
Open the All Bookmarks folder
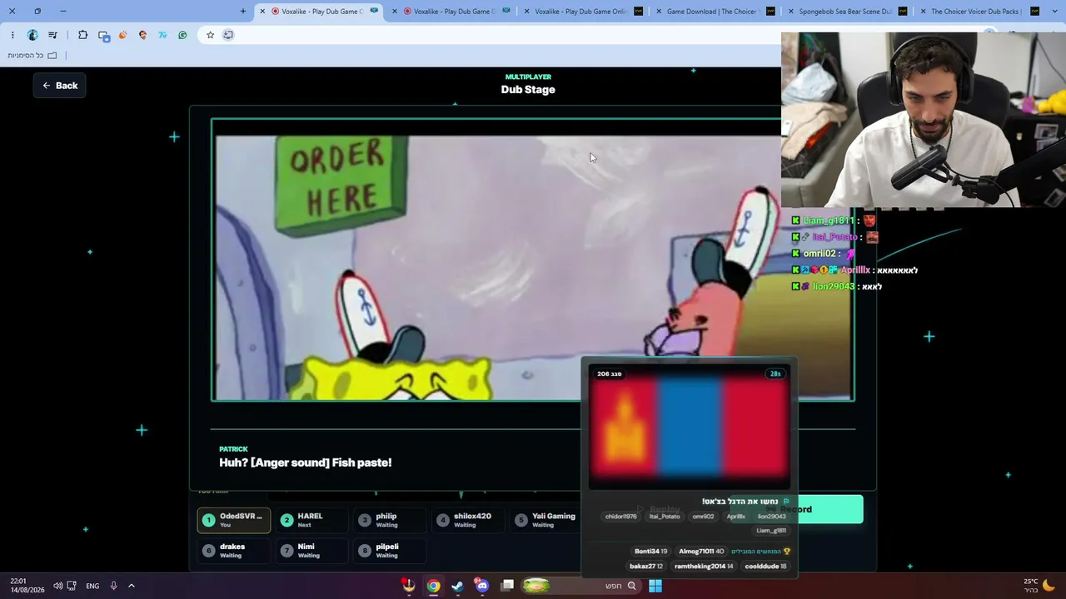coord(32,56)
